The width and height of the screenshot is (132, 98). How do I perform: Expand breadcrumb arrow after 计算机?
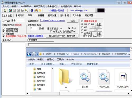click(54, 54)
